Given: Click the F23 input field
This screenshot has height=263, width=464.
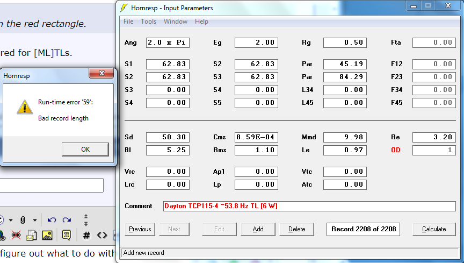Looking at the screenshot, I should pyautogui.click(x=434, y=77).
